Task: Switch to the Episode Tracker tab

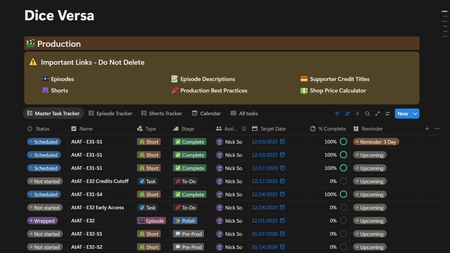Action: [110, 113]
